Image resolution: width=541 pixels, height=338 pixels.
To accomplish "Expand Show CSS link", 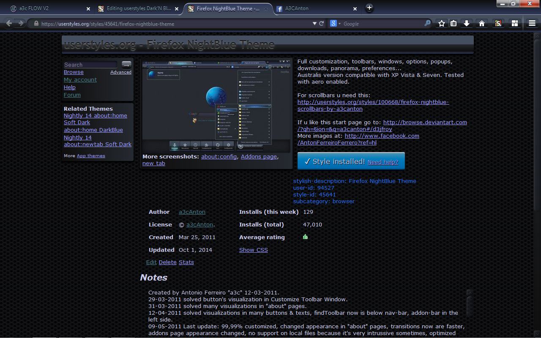I will point(254,250).
